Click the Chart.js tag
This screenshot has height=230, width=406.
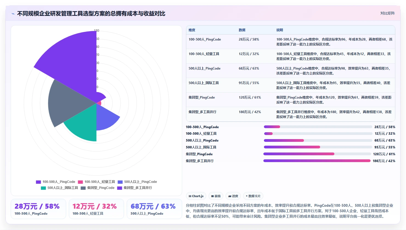click(196, 196)
